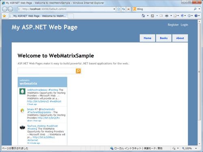Click the Help question mark icon
Viewport: 203px width, 152px height.
point(196,16)
